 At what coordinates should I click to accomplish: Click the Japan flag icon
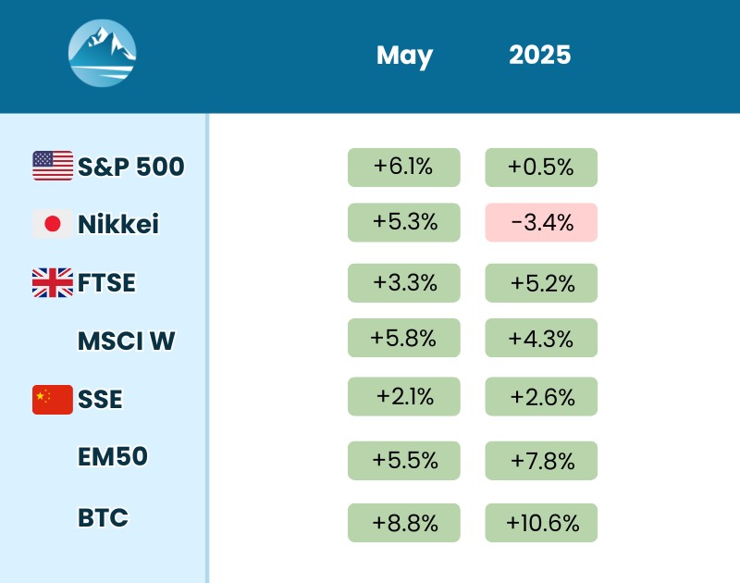[53, 223]
